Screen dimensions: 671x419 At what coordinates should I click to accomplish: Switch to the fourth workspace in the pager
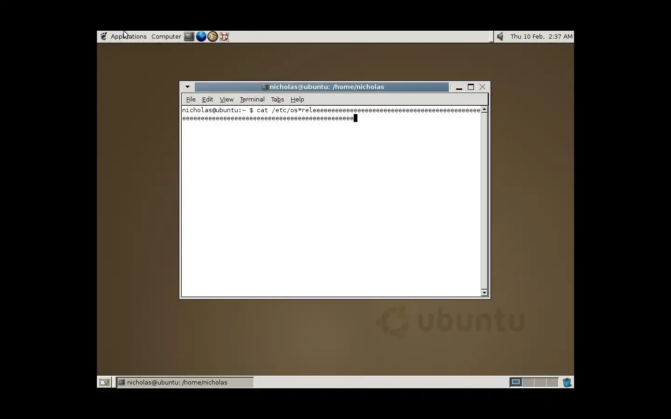(552, 382)
